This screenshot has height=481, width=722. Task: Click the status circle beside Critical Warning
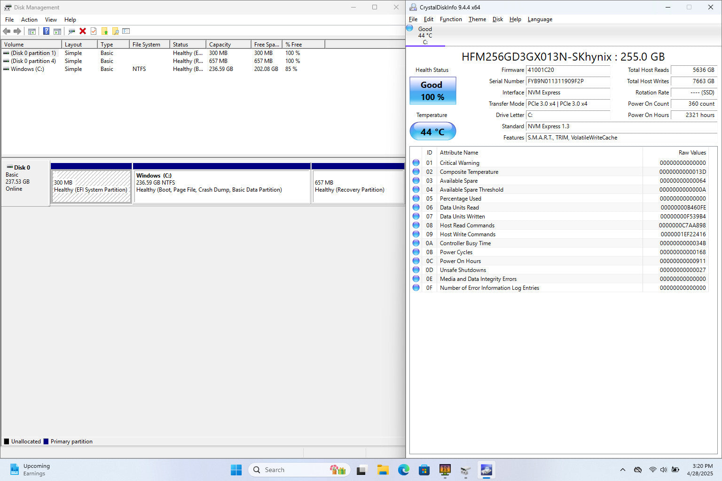416,163
